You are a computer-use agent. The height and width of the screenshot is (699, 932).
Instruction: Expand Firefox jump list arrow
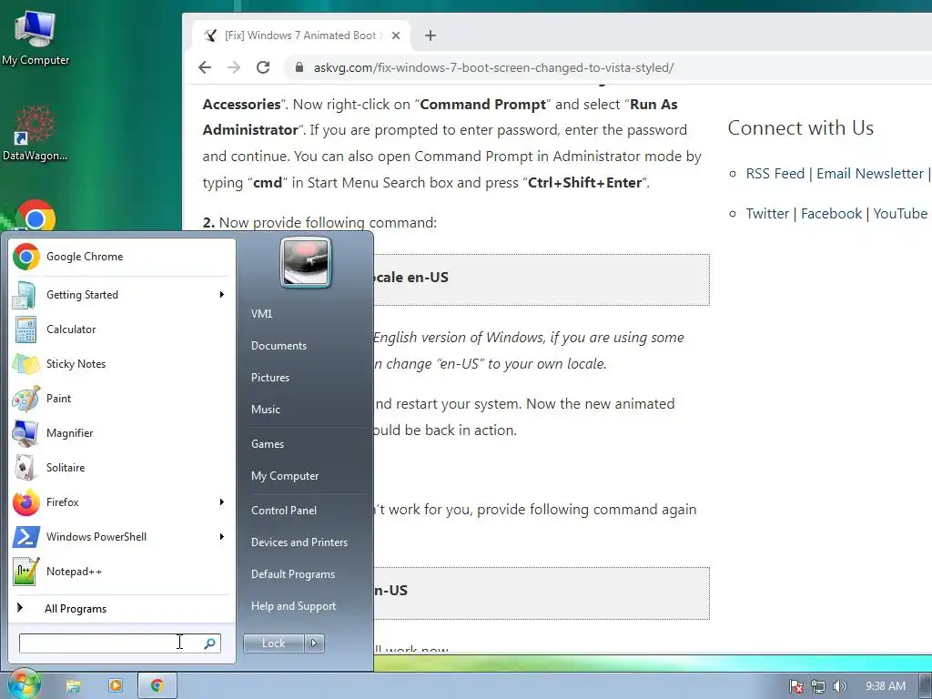coord(222,502)
